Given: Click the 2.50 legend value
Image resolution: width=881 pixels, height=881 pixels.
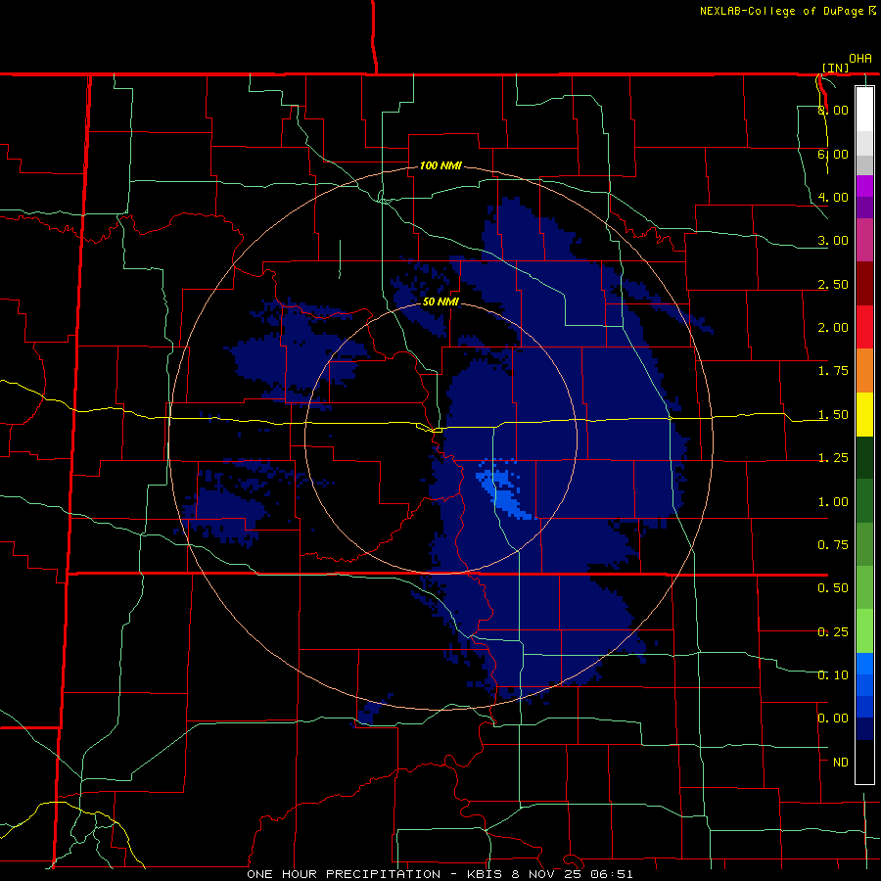Looking at the screenshot, I should [833, 284].
